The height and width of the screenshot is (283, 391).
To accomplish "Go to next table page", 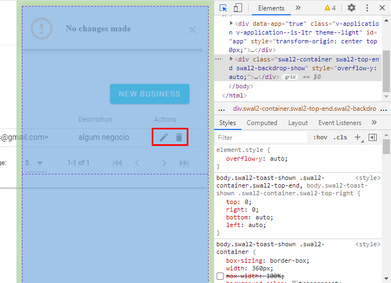I will tap(164, 163).
